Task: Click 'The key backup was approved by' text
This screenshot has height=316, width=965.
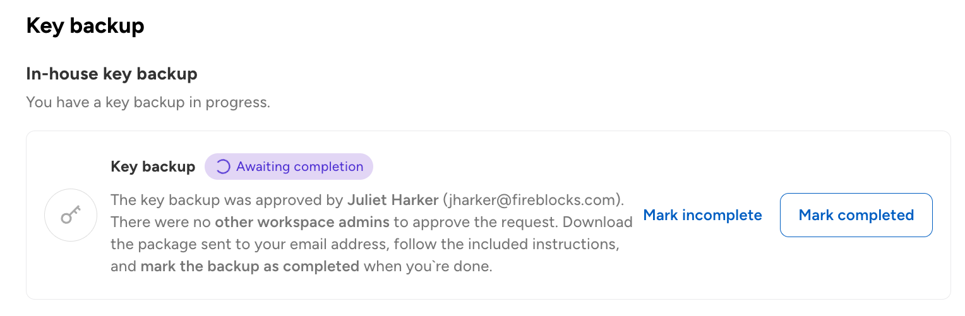Action: point(227,200)
